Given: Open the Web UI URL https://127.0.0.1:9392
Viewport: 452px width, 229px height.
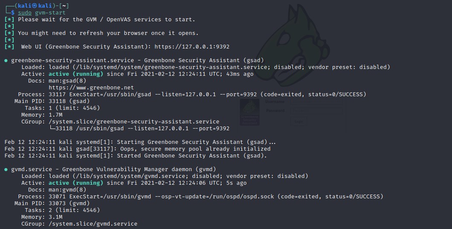Looking at the screenshot, I should pyautogui.click(x=192, y=47).
